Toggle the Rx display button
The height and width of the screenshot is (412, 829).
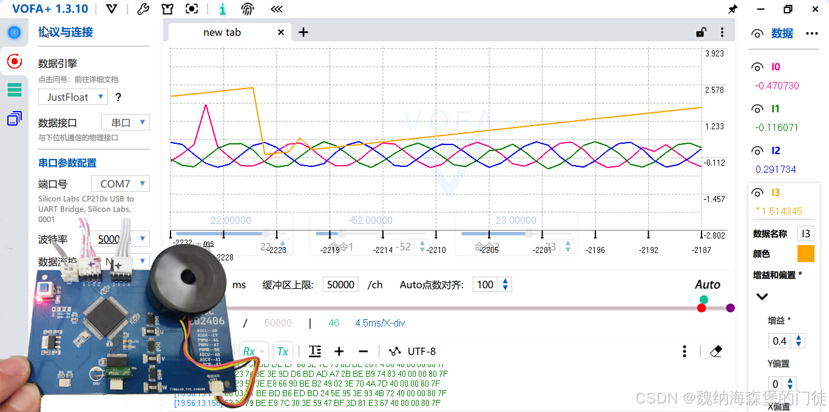(249, 351)
